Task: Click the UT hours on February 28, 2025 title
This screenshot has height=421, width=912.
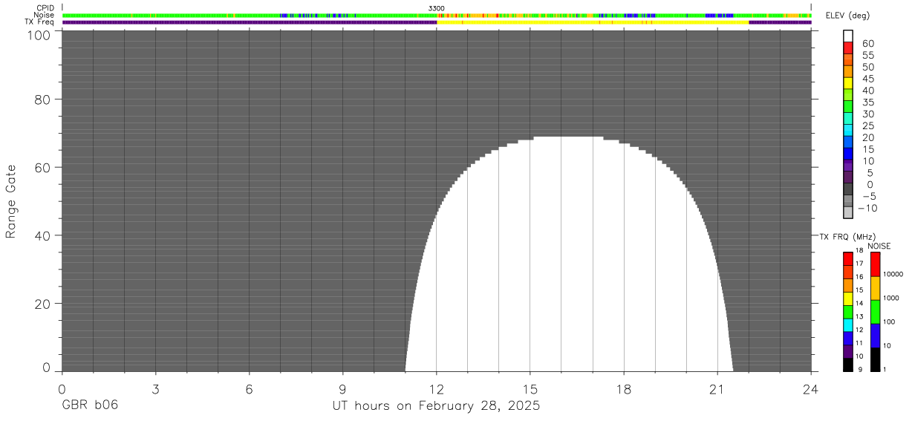Action: pyautogui.click(x=436, y=406)
